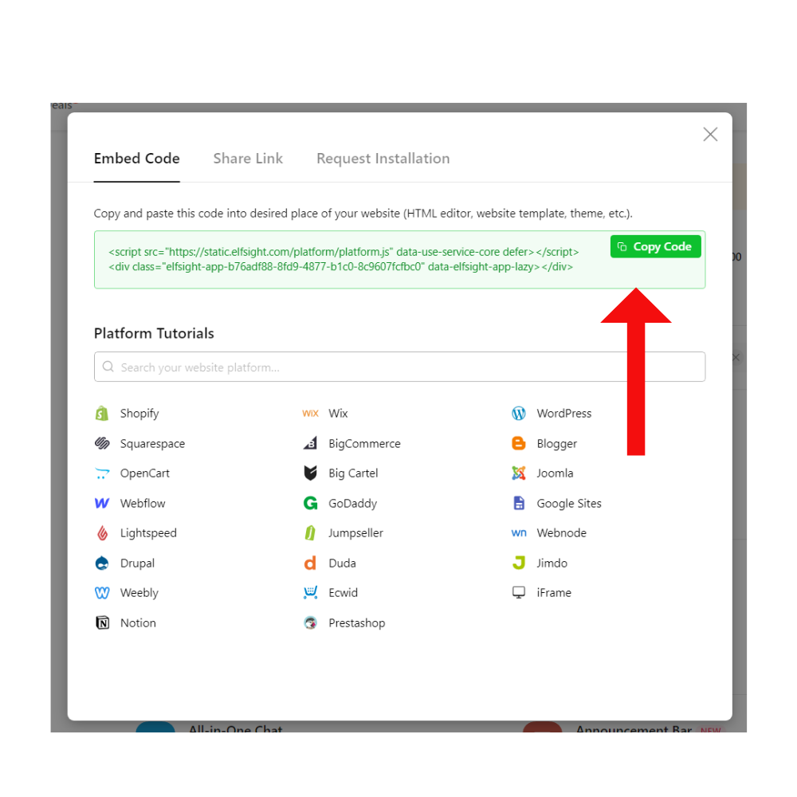Click the Lightspeed flame icon
Viewport: 797px width, 797px height.
point(102,533)
